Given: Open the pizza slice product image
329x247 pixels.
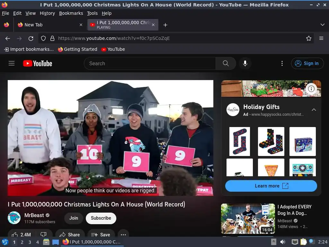Looking at the screenshot, I should pyautogui.click(x=271, y=167).
